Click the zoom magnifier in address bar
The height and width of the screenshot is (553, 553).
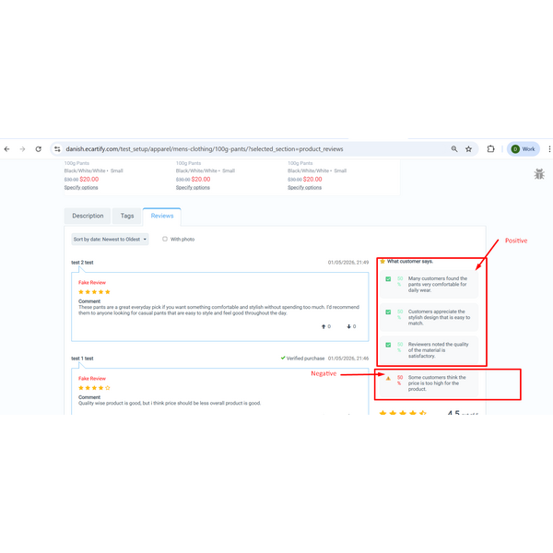[x=453, y=148]
